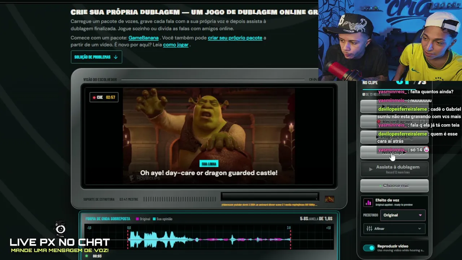Click the 'SUA LINHA' label above the subtitle

point(209,164)
